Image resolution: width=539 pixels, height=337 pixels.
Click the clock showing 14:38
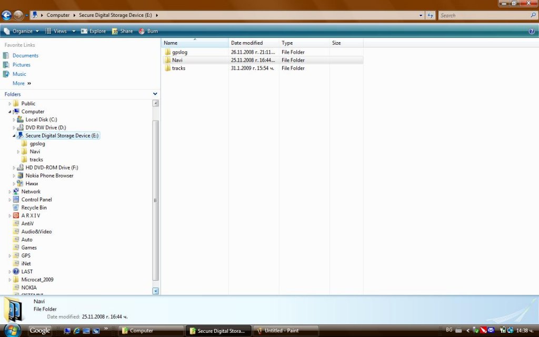pos(525,331)
